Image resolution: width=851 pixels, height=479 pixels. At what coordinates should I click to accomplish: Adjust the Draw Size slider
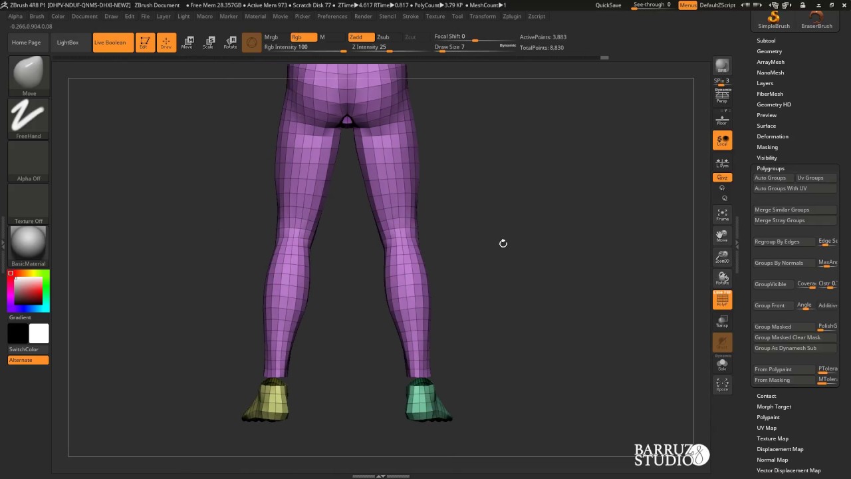tap(475, 47)
